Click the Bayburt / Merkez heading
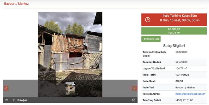Viewport: 209px width, 105px height. (16, 4)
